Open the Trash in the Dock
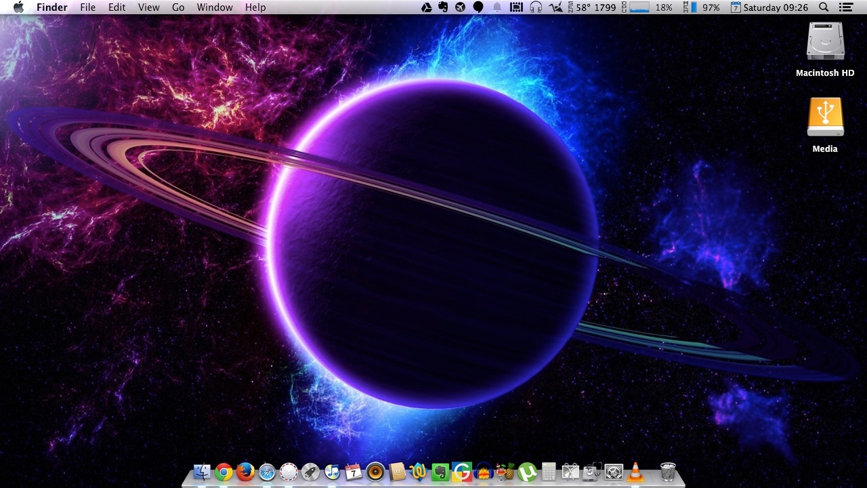 pos(668,472)
